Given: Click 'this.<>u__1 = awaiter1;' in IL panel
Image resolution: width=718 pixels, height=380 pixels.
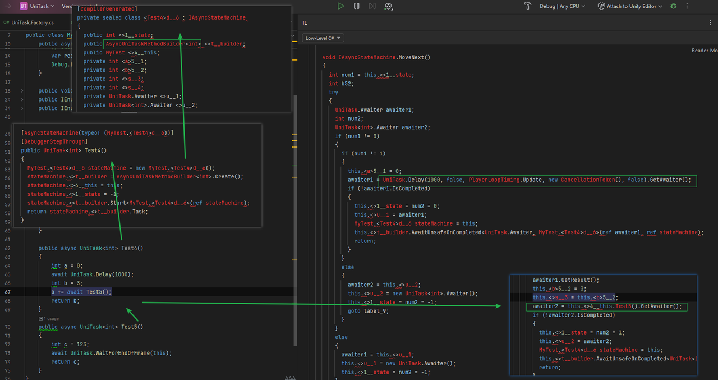Looking at the screenshot, I should coord(390,214).
